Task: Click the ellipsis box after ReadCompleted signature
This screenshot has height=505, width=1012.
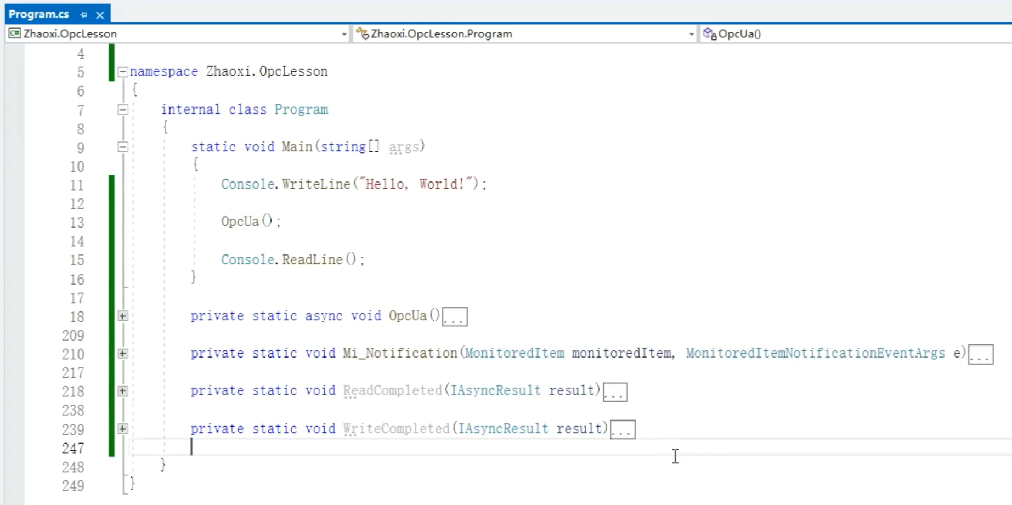Action: pos(615,392)
